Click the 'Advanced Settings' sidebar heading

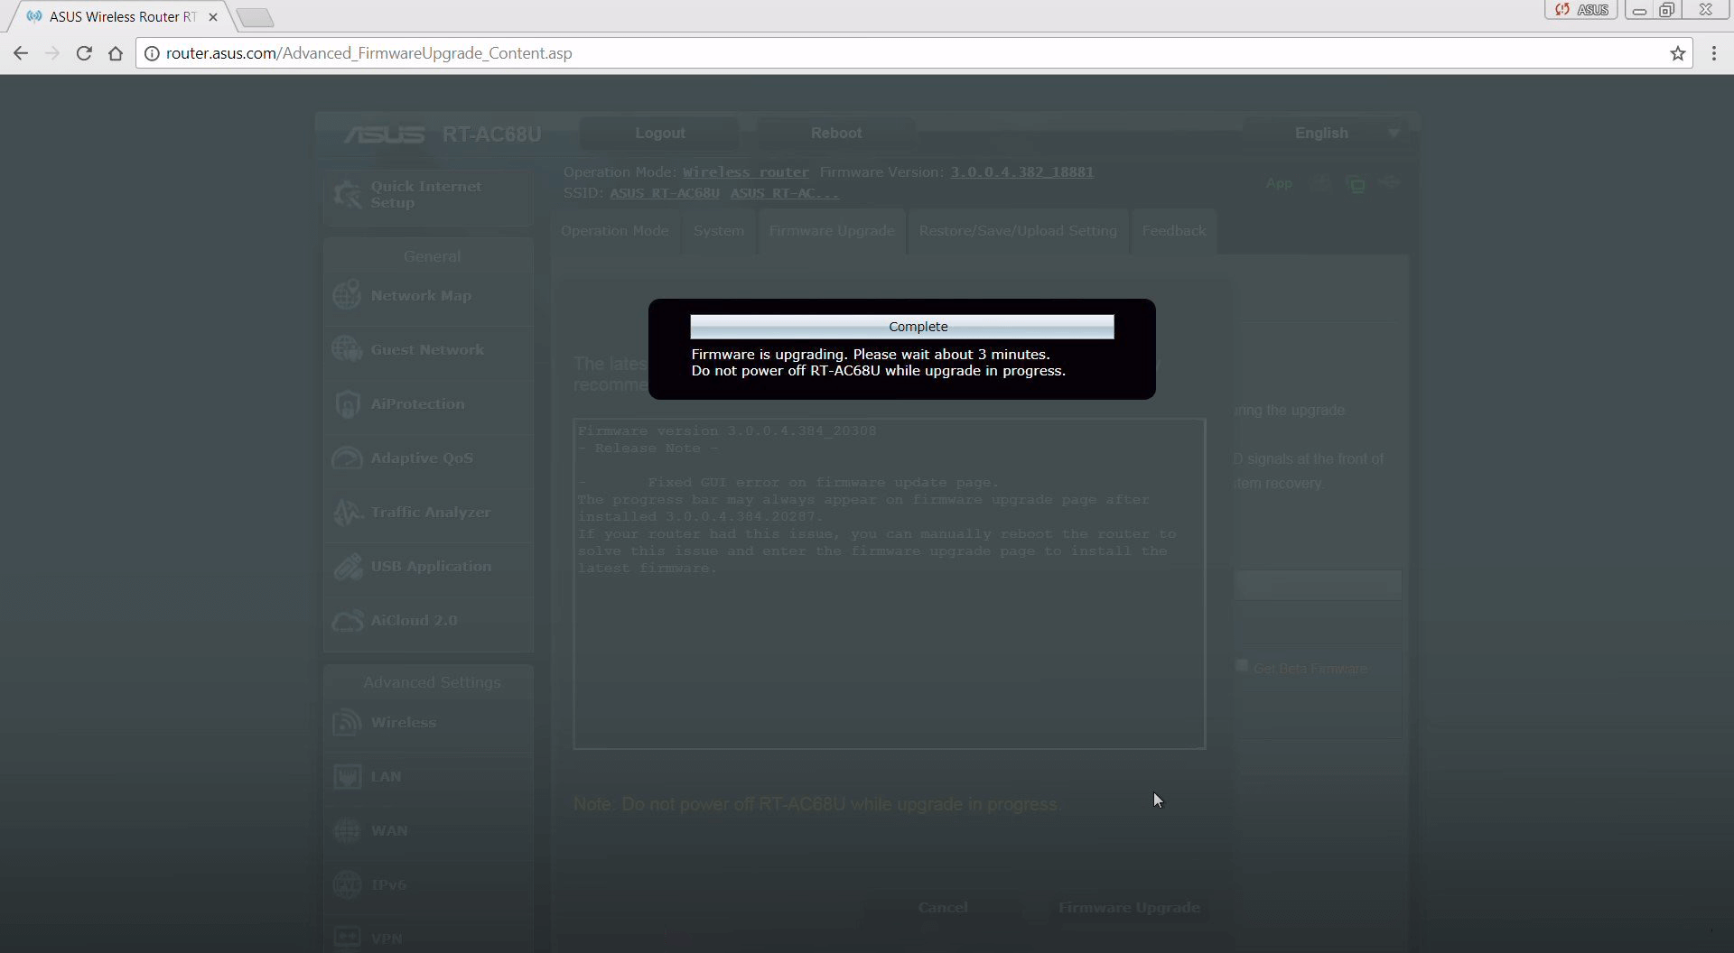coord(432,683)
